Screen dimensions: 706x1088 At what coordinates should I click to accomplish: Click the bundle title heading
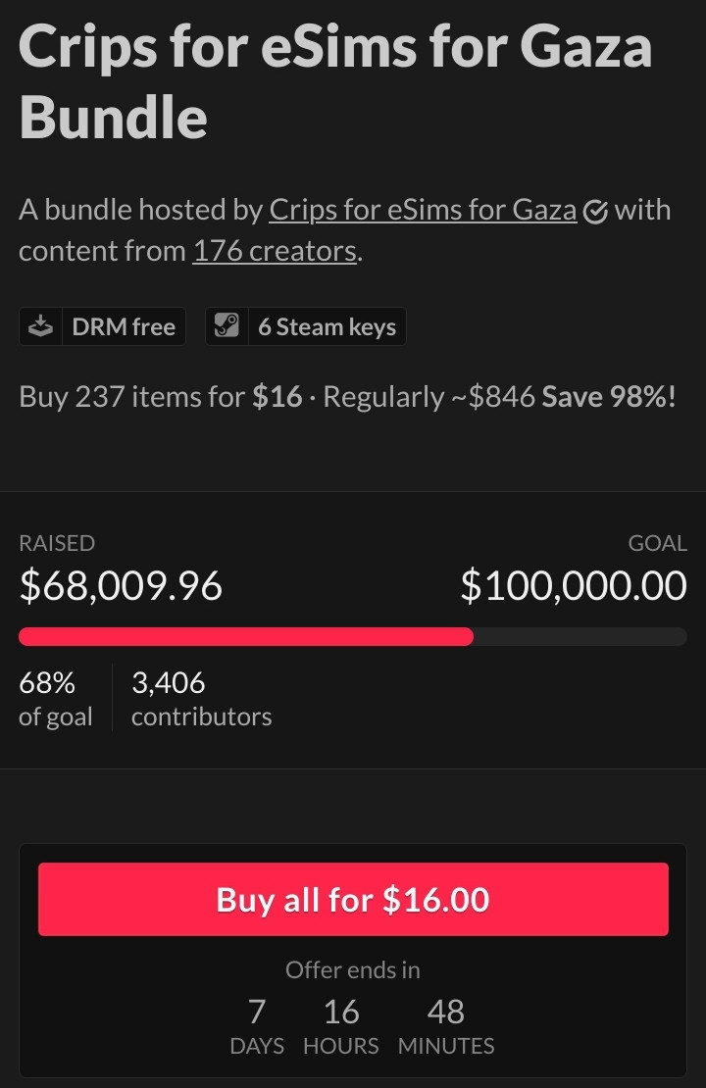[x=335, y=82]
